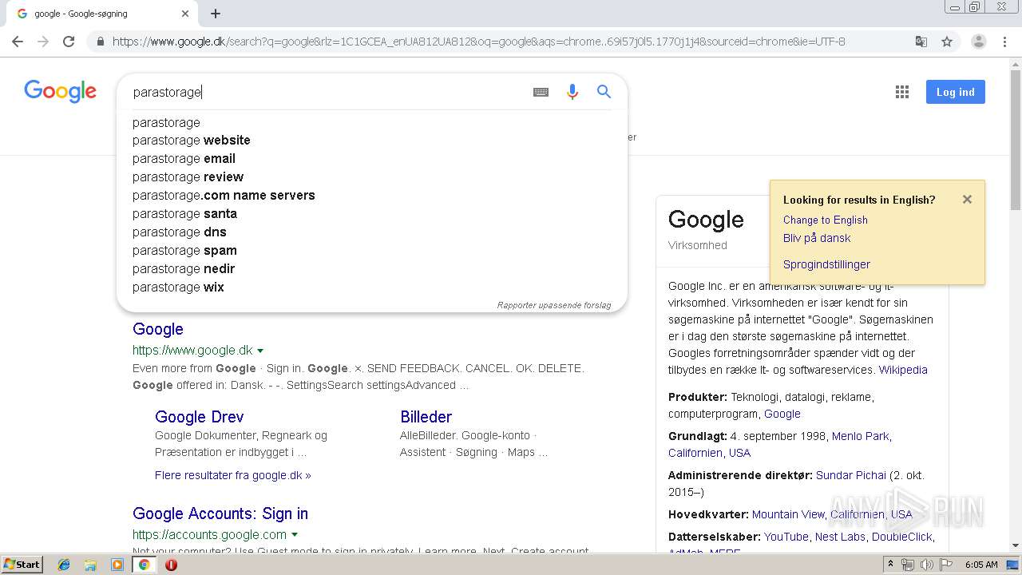Open the Wikipedia link in knowledge panel
Image resolution: width=1022 pixels, height=575 pixels.
coord(903,370)
